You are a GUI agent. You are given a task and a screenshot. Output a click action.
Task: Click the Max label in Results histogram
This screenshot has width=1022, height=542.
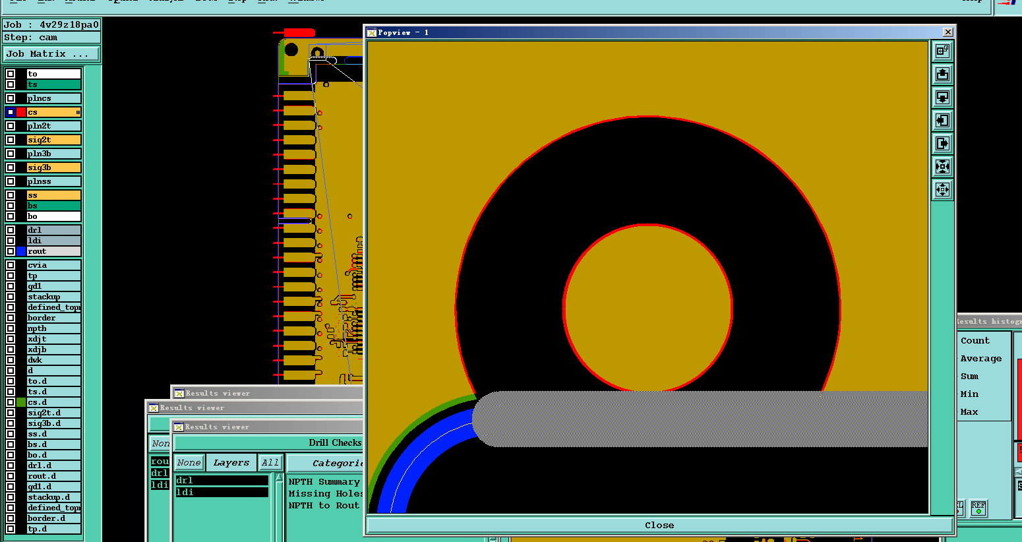969,412
